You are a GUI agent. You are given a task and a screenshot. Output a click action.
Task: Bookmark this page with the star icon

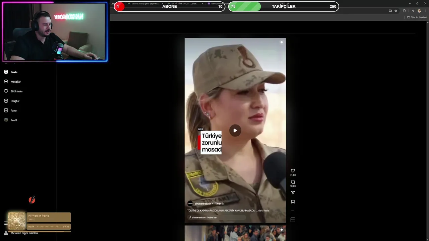coord(396,11)
